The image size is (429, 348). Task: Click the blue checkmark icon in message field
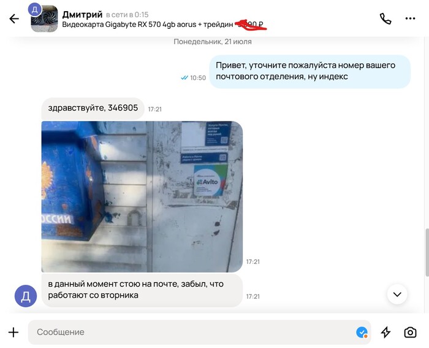[x=362, y=333]
